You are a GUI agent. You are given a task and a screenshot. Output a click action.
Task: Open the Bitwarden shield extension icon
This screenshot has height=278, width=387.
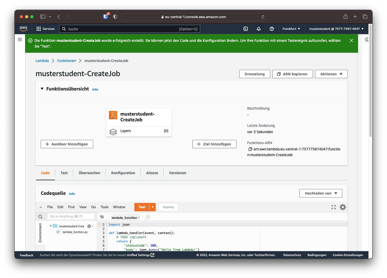point(106,16)
